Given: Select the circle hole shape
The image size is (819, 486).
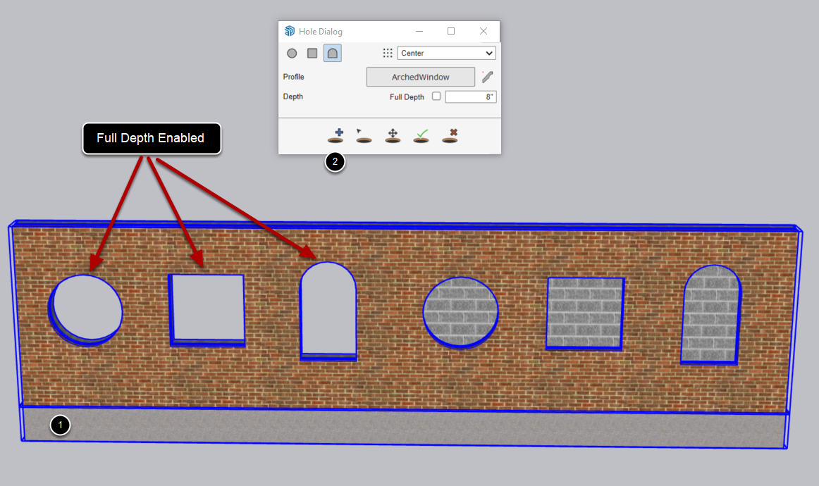Looking at the screenshot, I should click(292, 54).
